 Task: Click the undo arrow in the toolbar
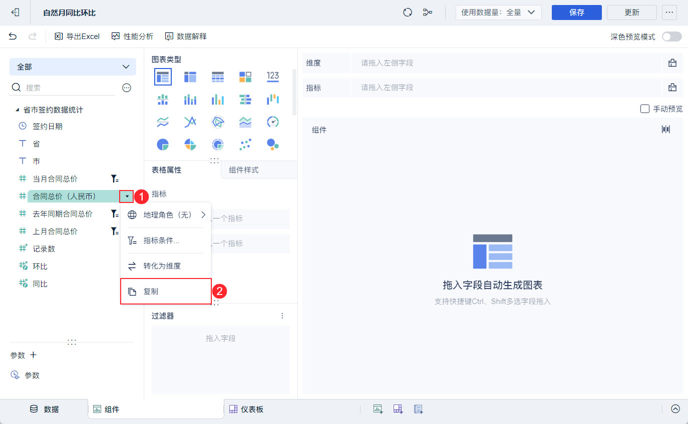point(13,36)
